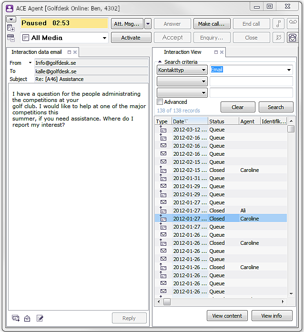
Task: Click the voicemail tape icon
Action: click(x=293, y=24)
